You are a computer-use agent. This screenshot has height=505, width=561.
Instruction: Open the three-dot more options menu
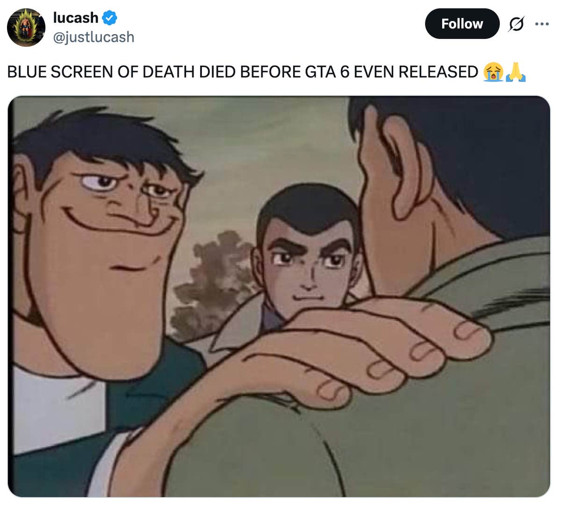(x=542, y=24)
